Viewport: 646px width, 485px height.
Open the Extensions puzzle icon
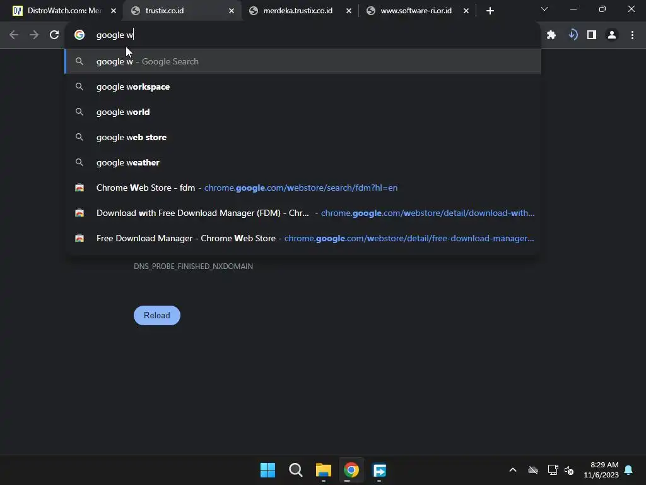click(551, 35)
